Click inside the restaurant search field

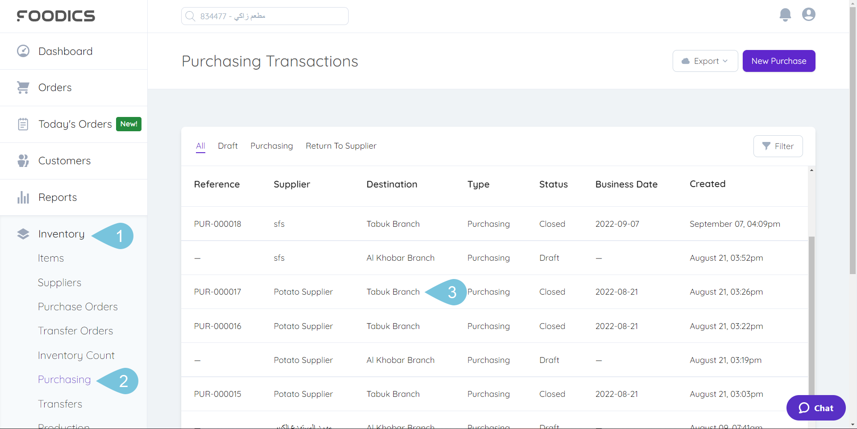tap(268, 16)
